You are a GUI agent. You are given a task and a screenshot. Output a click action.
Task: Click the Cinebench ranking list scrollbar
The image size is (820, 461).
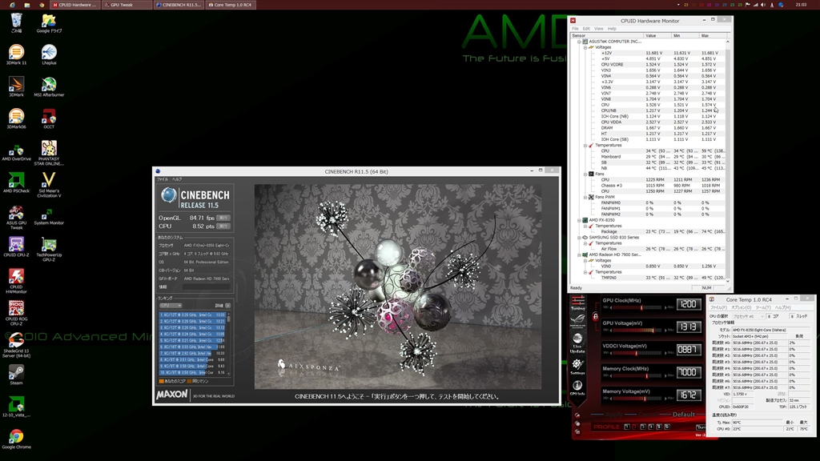(x=228, y=343)
